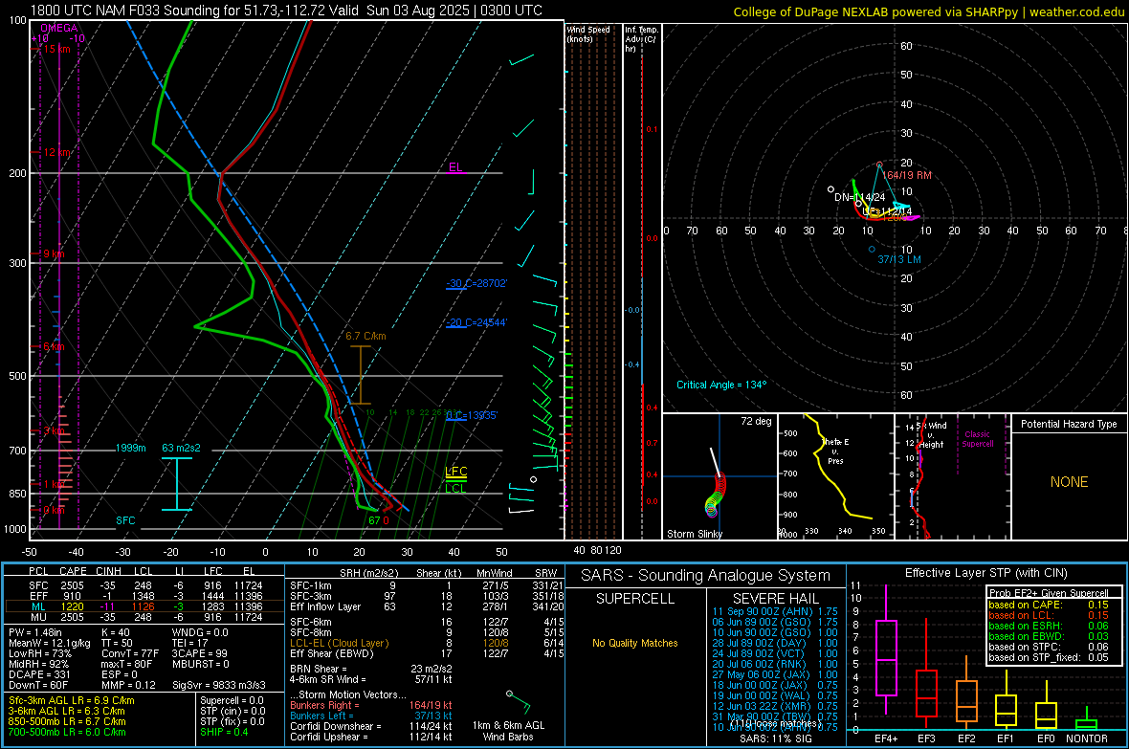Click the 'SARS - Sounding Analogue System' heading

[706, 576]
